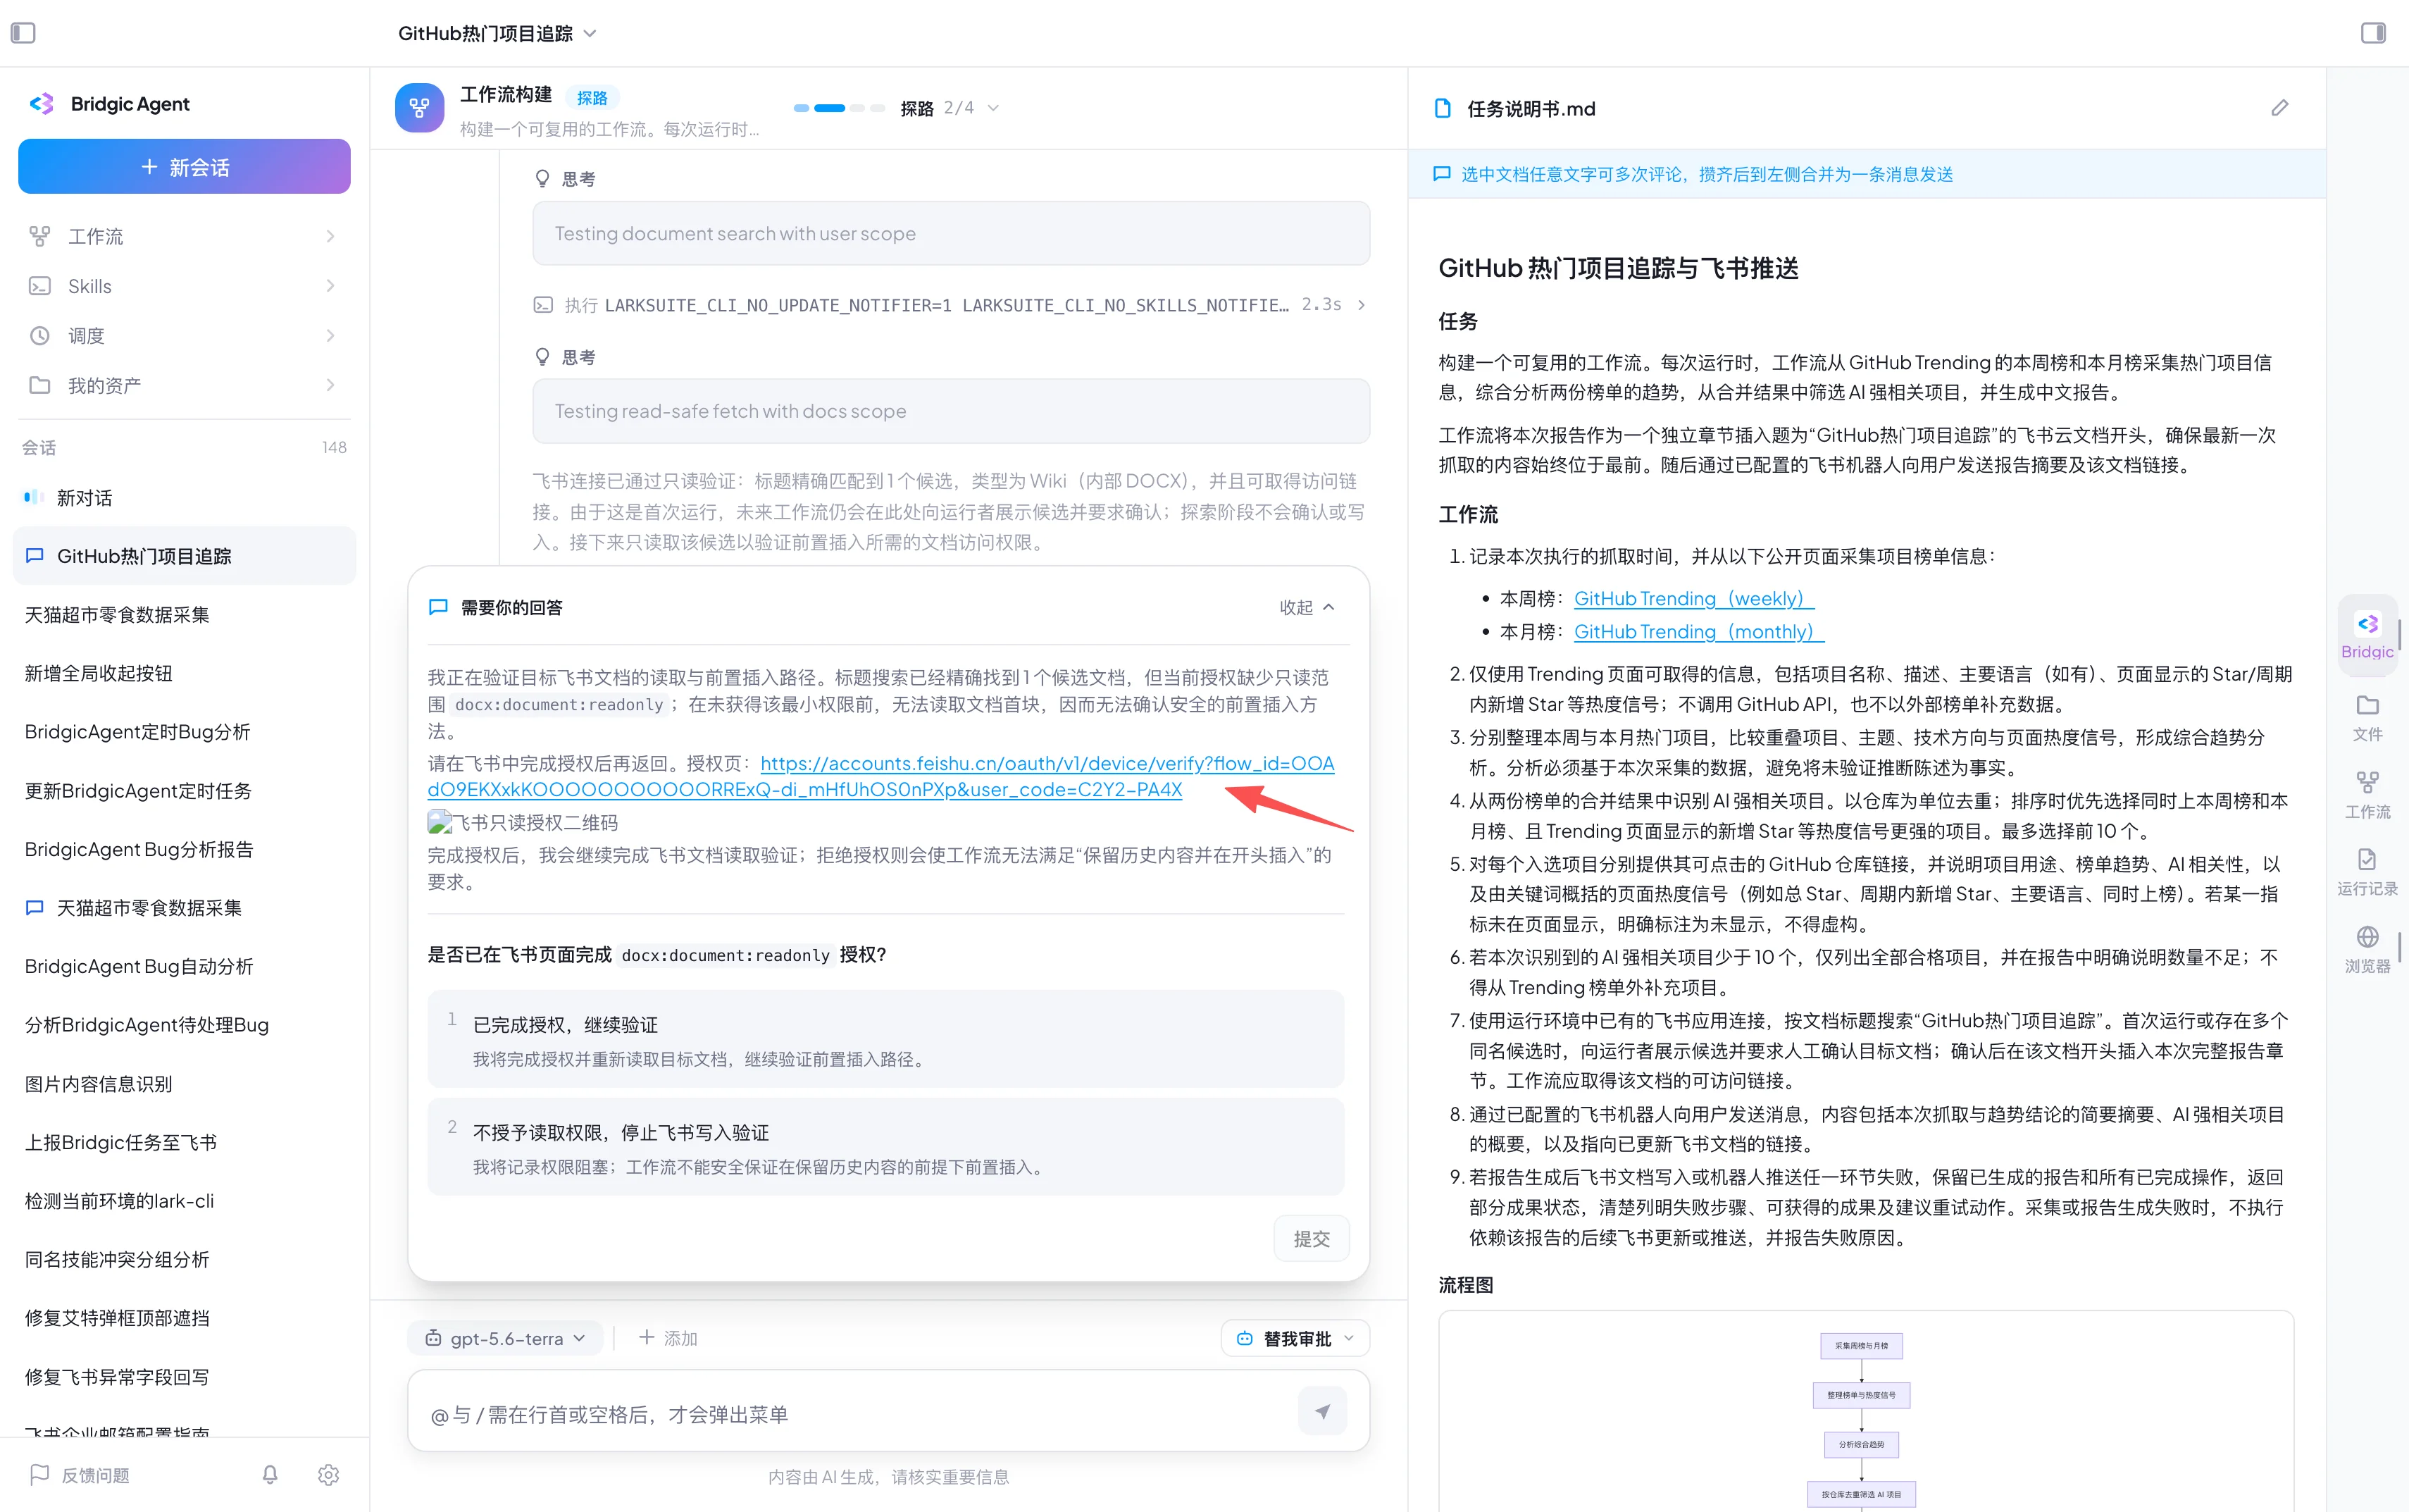
Task: Open 运行记录 panel in right rail
Action: click(2367, 872)
